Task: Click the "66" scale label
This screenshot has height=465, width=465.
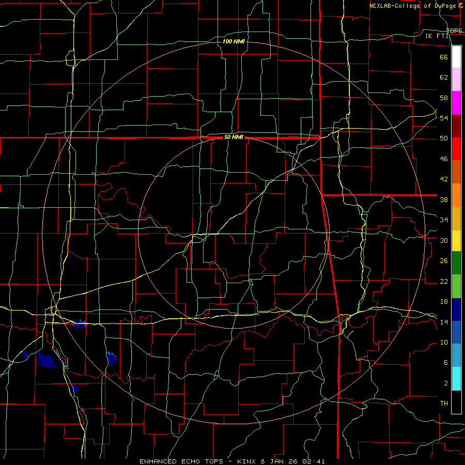Action: pyautogui.click(x=444, y=57)
